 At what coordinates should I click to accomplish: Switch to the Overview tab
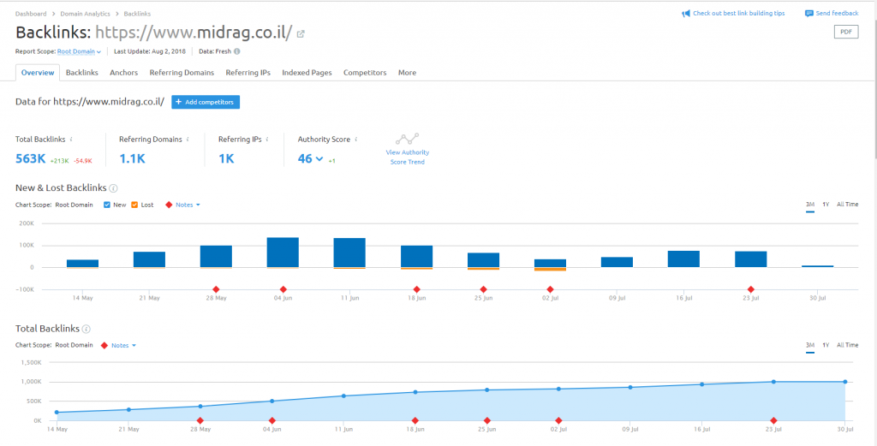pos(38,73)
